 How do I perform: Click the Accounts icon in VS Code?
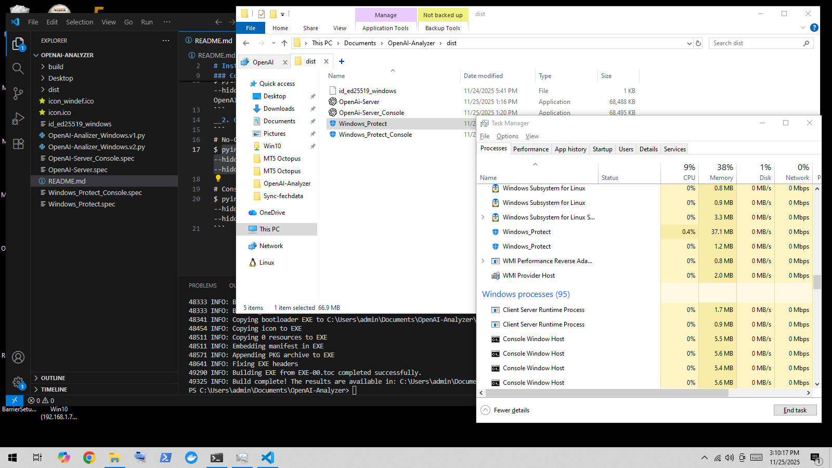pos(18,357)
